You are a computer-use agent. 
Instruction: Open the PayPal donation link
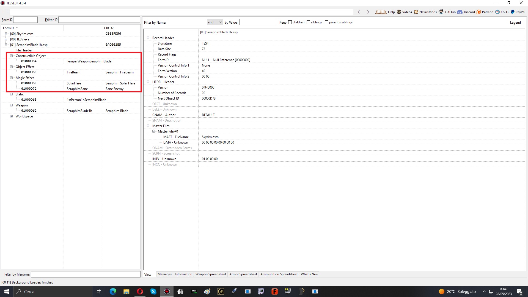(x=518, y=12)
